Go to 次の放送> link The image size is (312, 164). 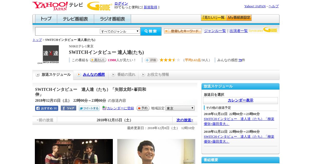(x=185, y=120)
